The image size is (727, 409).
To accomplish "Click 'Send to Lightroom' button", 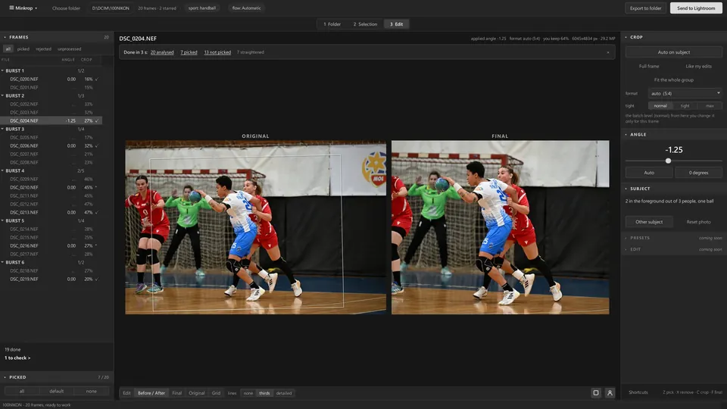I will [696, 8].
